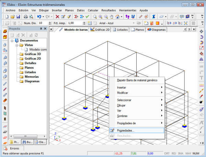
Task: Create a new document with toolbar icon
Action: tap(7, 17)
